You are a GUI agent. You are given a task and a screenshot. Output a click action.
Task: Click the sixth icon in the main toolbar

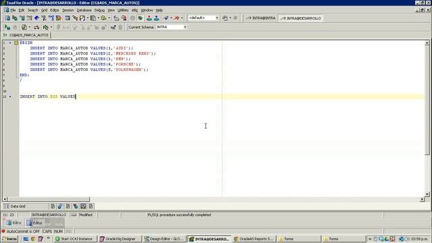pyautogui.click(x=44, y=18)
